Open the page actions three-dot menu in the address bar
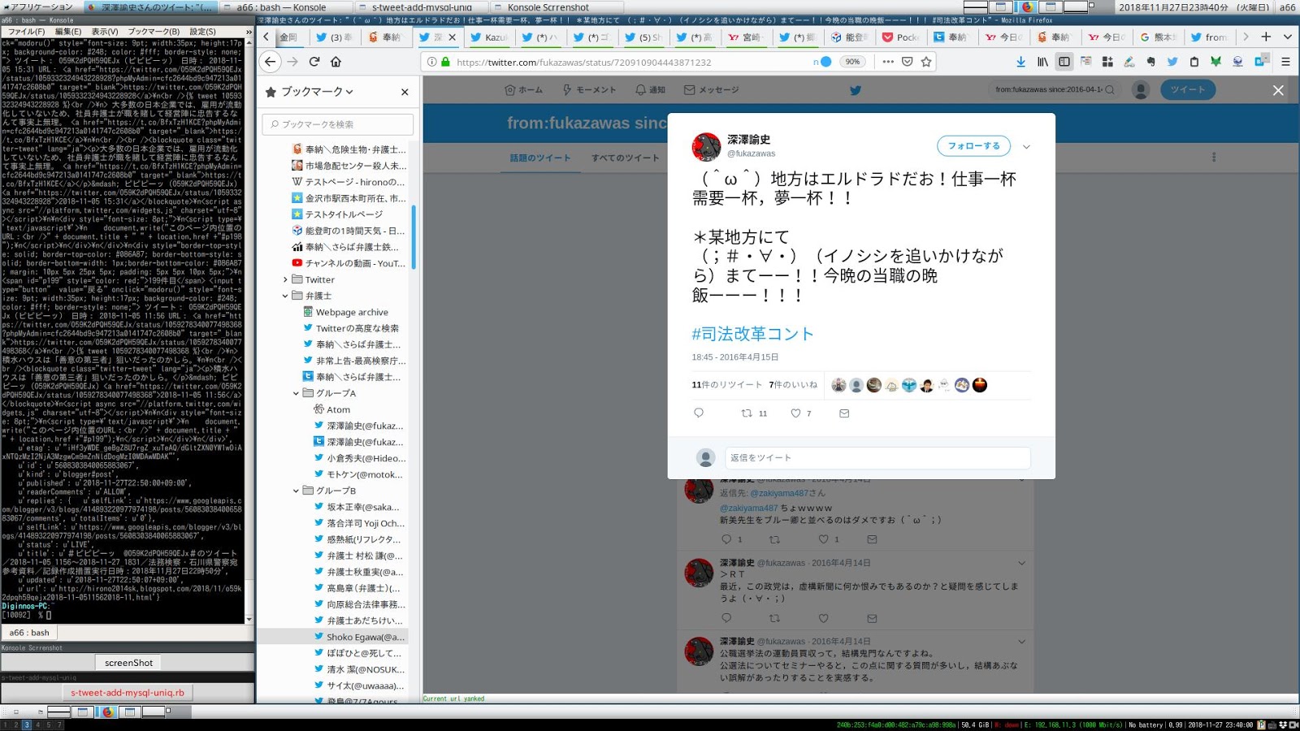This screenshot has width=1300, height=731. pos(888,62)
